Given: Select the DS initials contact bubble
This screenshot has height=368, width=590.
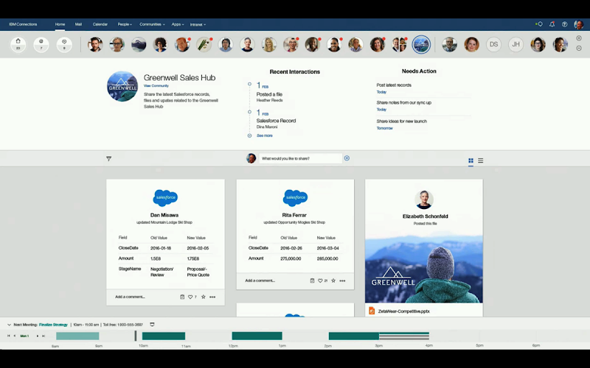Looking at the screenshot, I should tap(493, 44).
